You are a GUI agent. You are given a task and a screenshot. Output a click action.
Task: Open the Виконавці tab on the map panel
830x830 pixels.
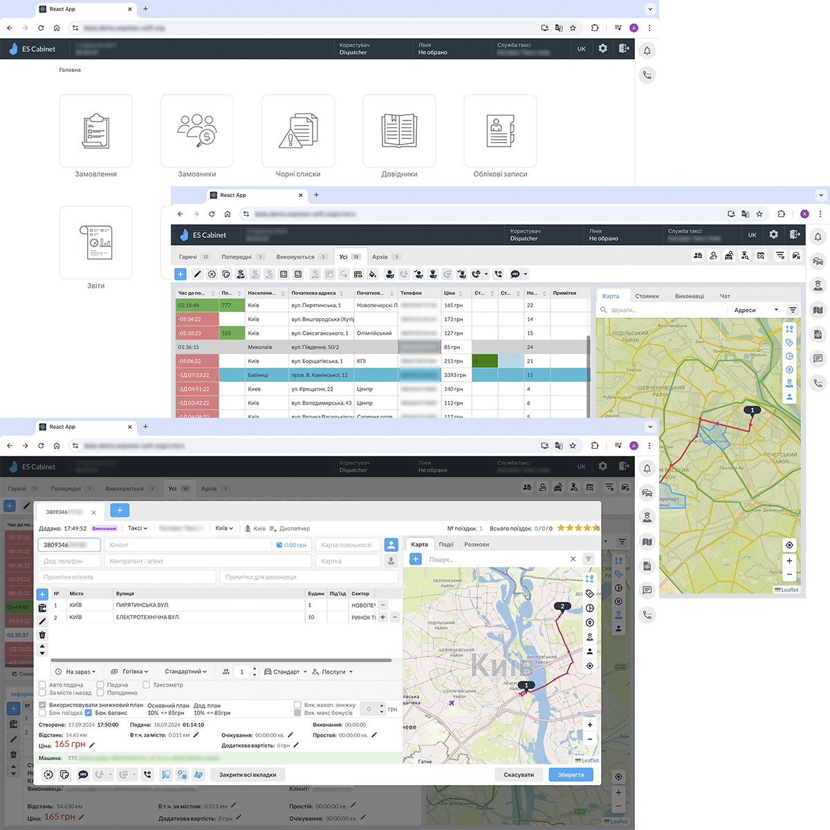[690, 296]
